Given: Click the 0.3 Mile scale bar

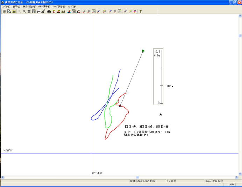Looking at the screenshot, I should click(158, 76).
